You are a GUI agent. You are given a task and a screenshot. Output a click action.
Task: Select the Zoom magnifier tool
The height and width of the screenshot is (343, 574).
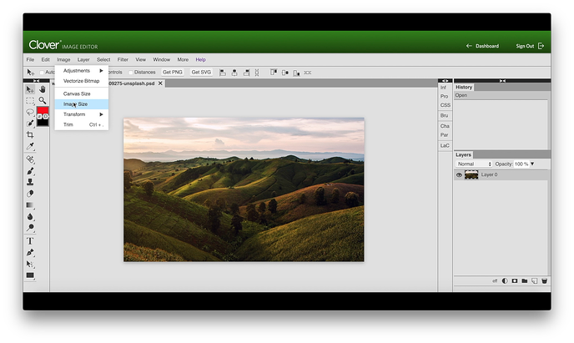43,101
